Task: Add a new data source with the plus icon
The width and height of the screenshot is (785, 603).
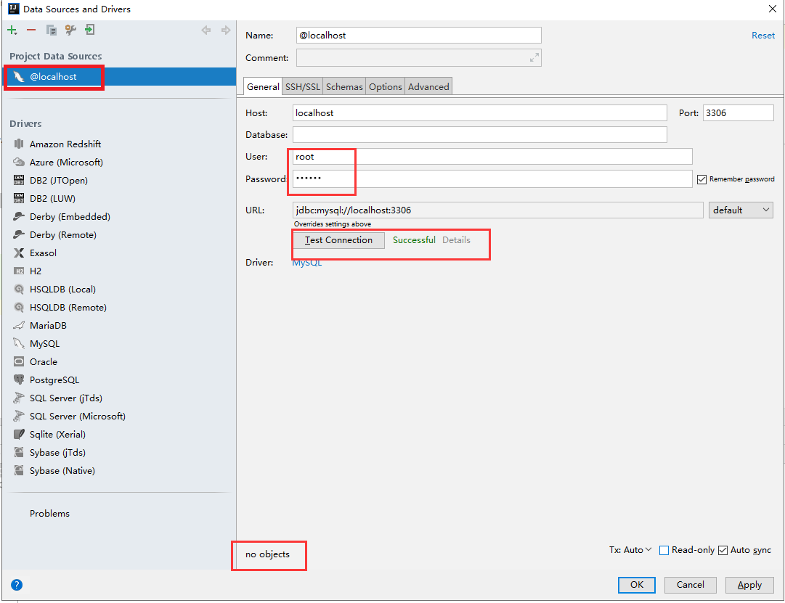Action: coord(12,30)
